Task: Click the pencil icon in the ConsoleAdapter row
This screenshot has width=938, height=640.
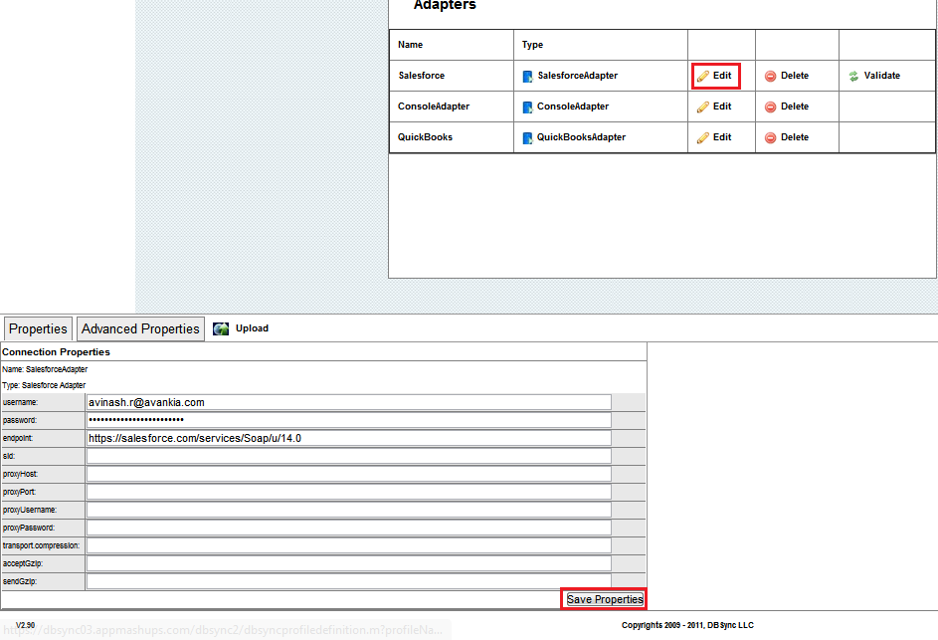Action: (x=702, y=107)
